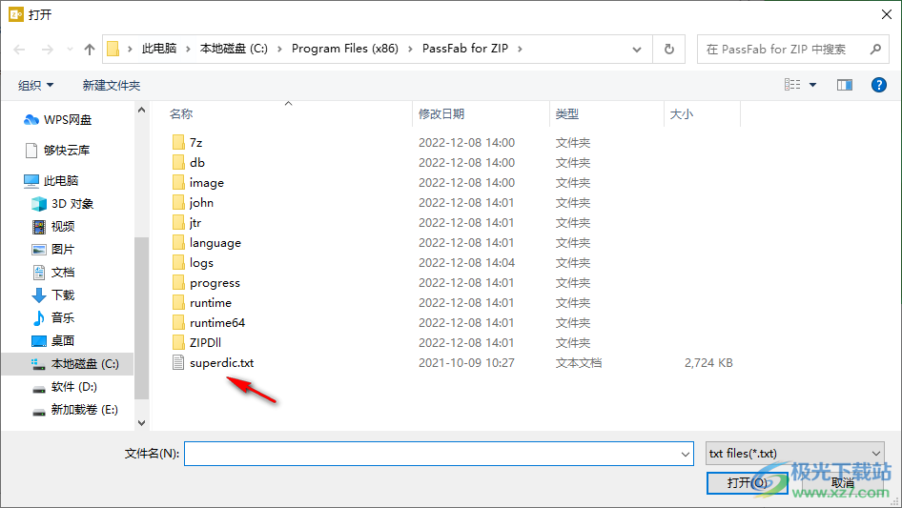The height and width of the screenshot is (508, 902).
Task: Create a new folder with 新建文件夹
Action: tap(112, 85)
